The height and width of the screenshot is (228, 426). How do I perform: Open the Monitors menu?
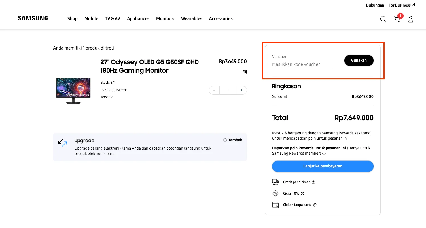(x=165, y=18)
